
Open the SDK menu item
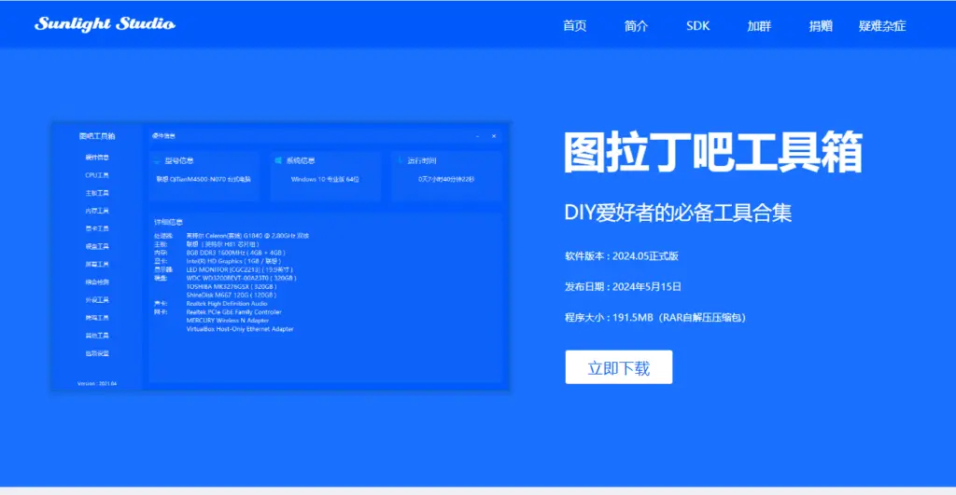(x=697, y=25)
